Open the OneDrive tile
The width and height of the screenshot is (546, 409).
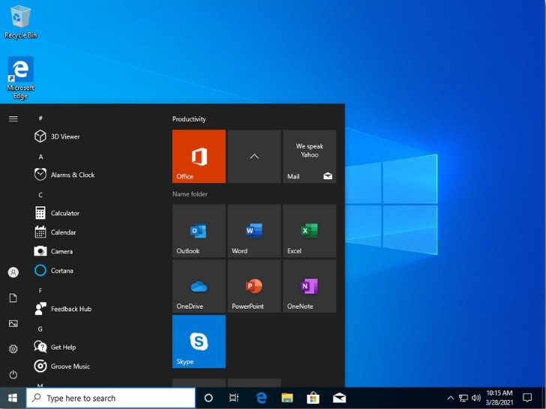pyautogui.click(x=199, y=287)
